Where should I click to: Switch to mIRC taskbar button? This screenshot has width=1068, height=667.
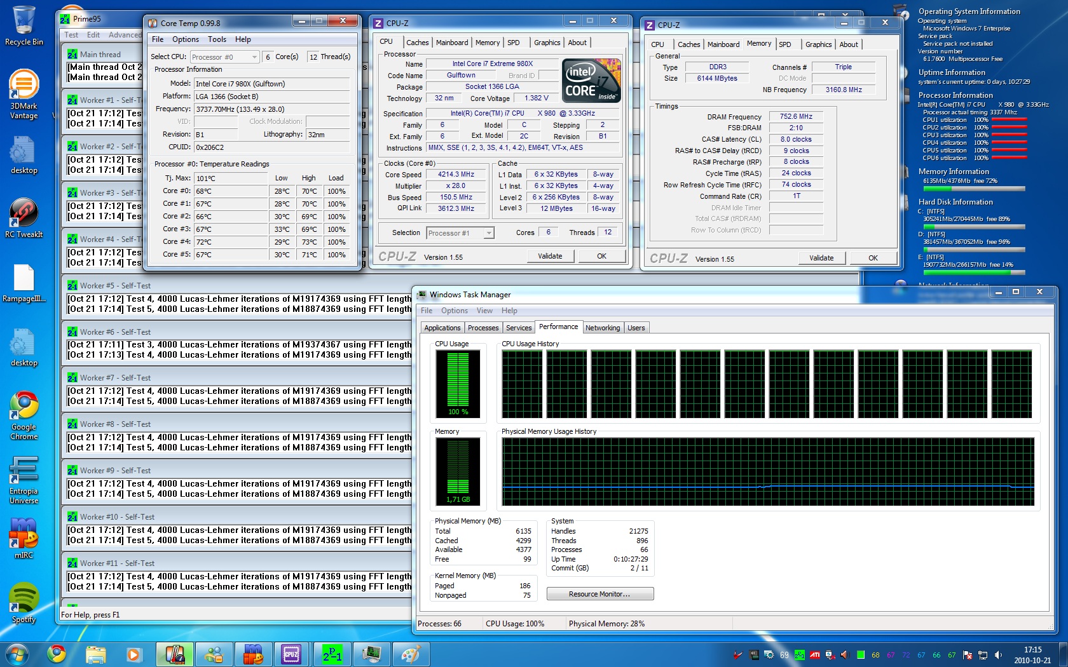point(252,654)
